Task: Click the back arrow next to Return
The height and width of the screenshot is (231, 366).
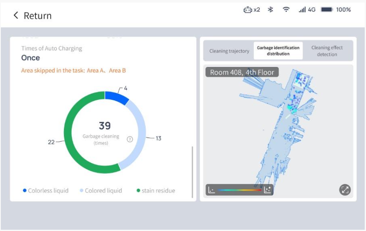Action: point(16,16)
